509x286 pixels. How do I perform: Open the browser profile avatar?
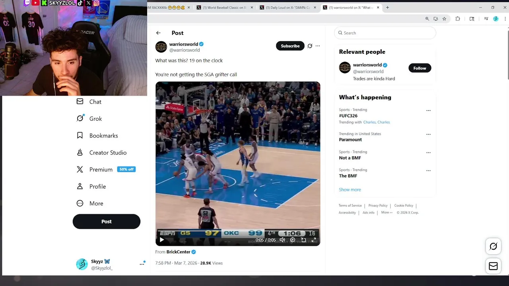[495, 19]
